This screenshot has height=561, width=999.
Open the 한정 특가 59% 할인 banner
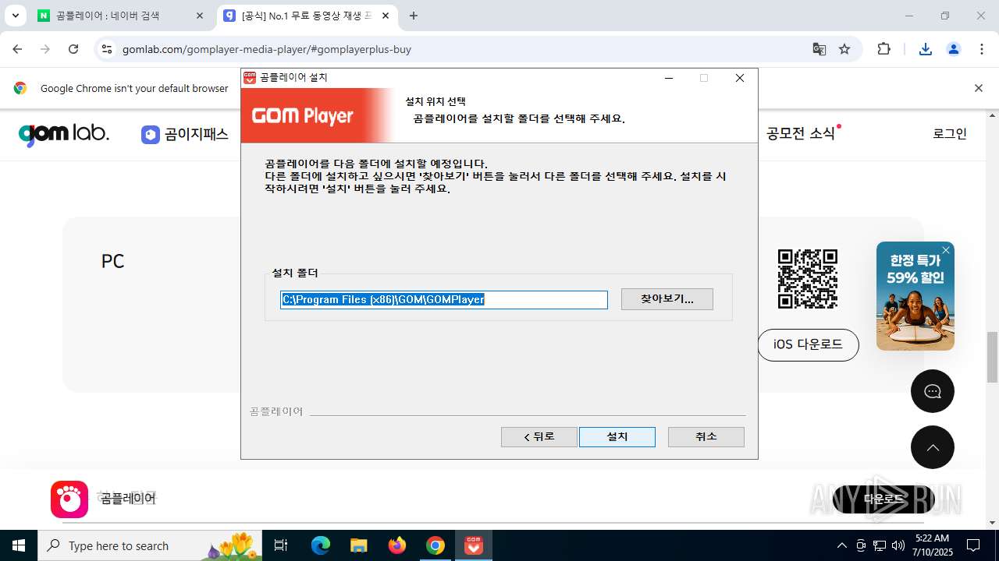click(915, 296)
